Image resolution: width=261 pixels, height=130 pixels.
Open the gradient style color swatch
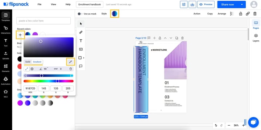pyautogui.click(x=115, y=14)
